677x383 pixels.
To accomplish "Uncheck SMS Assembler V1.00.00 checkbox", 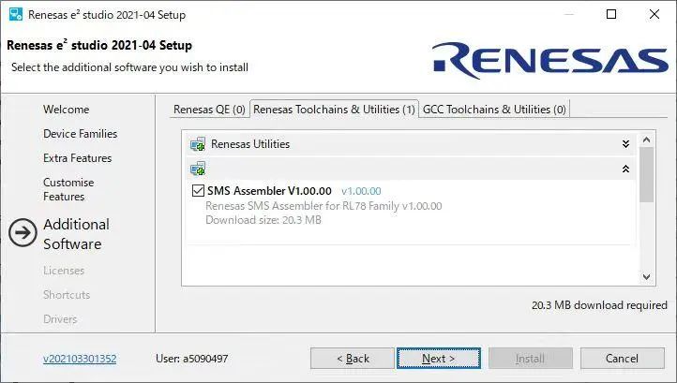I will pyautogui.click(x=198, y=191).
